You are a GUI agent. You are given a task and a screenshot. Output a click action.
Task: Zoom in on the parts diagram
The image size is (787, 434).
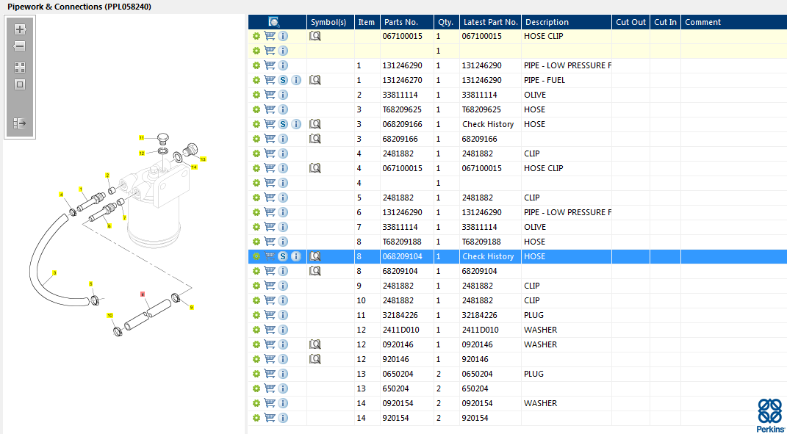click(20, 29)
